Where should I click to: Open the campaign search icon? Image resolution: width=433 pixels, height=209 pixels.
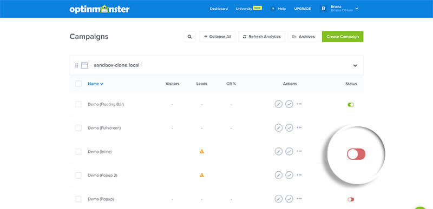pos(190,37)
